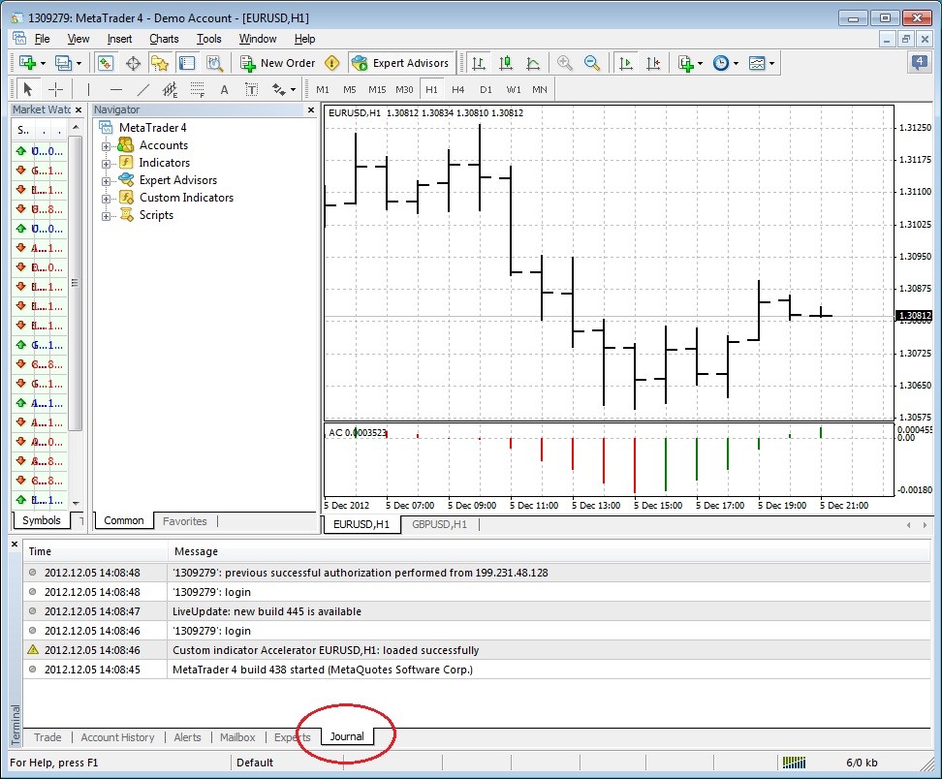The height and width of the screenshot is (779, 942).
Task: Switch chart to D1 timeframe
Action: pos(486,89)
